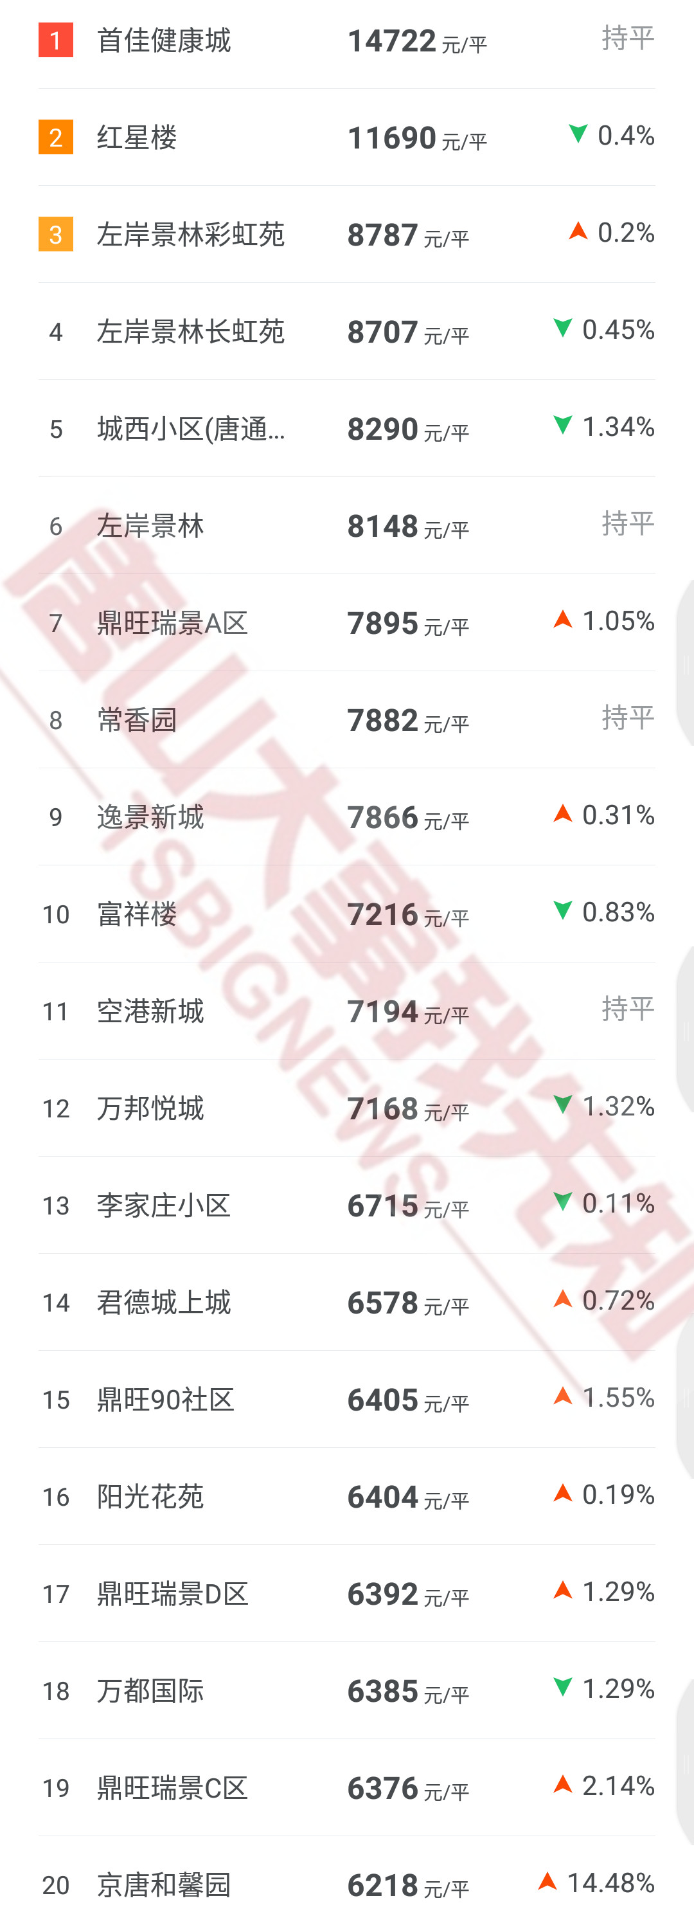Click red up arrow beside 14.48%
The width and height of the screenshot is (694, 1905).
tap(547, 1880)
